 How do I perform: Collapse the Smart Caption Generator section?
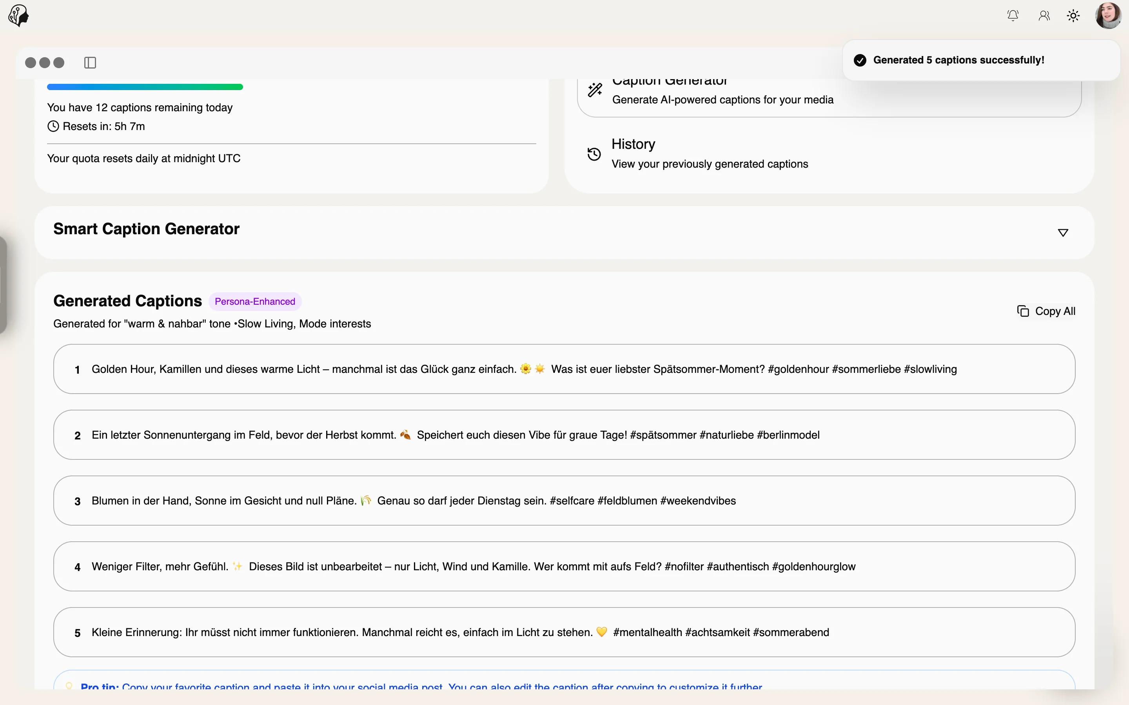click(1063, 233)
